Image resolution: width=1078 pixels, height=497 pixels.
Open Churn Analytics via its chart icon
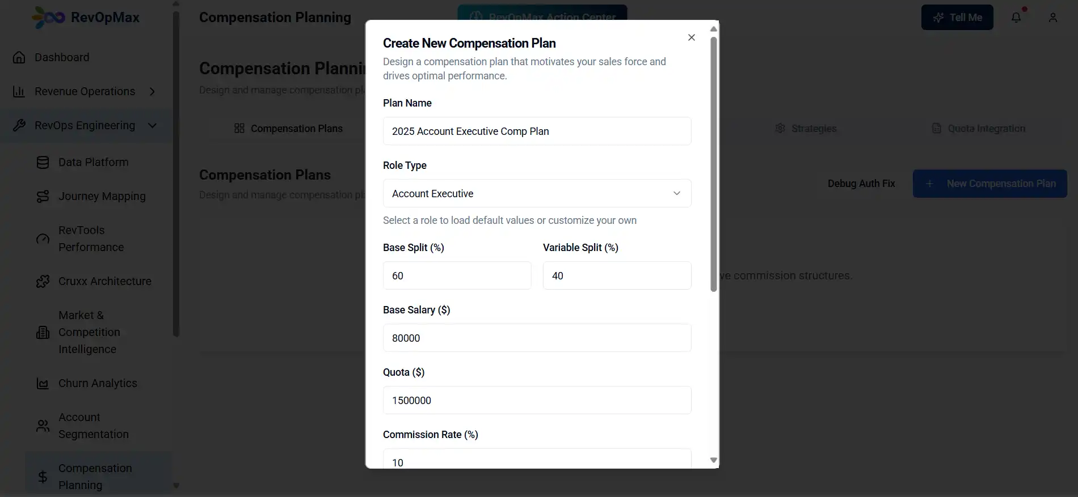coord(43,383)
